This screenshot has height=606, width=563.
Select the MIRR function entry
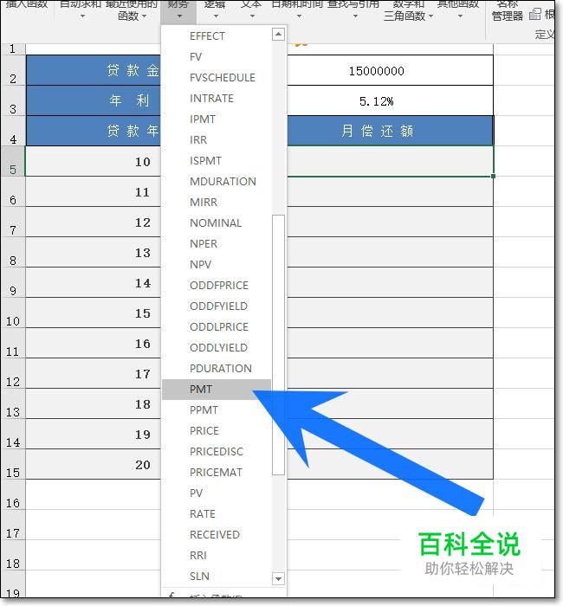[x=217, y=202]
